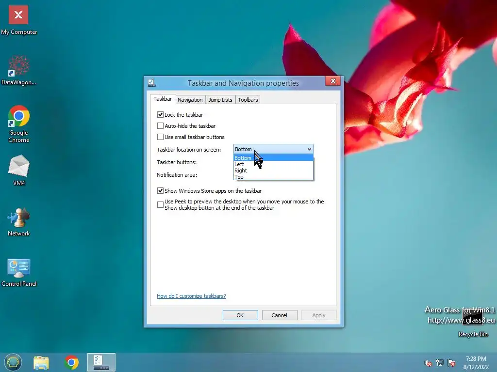This screenshot has height=372, width=497.
Task: Open the Start button orb
Action: coord(13,362)
